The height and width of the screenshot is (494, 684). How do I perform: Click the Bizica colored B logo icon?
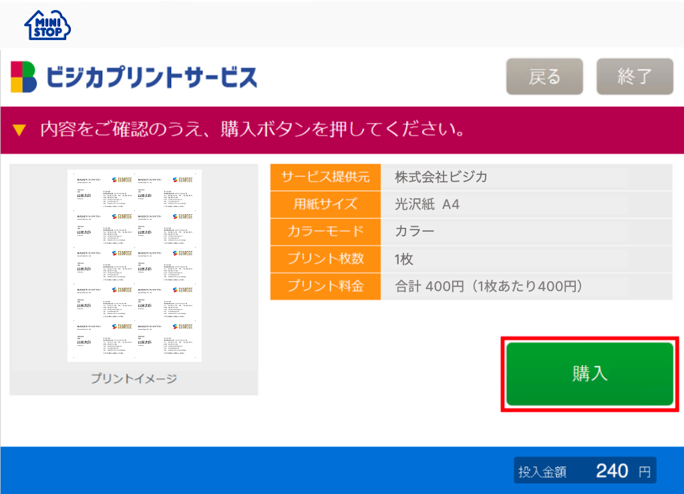pos(23,77)
